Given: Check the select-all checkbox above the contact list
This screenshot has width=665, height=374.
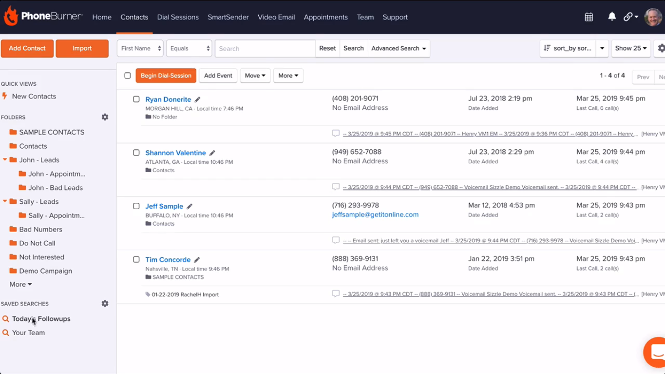Looking at the screenshot, I should (x=128, y=76).
